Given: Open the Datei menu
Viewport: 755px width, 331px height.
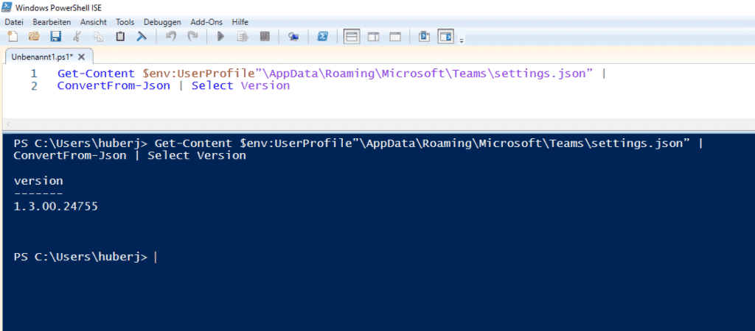Looking at the screenshot, I should [x=14, y=22].
